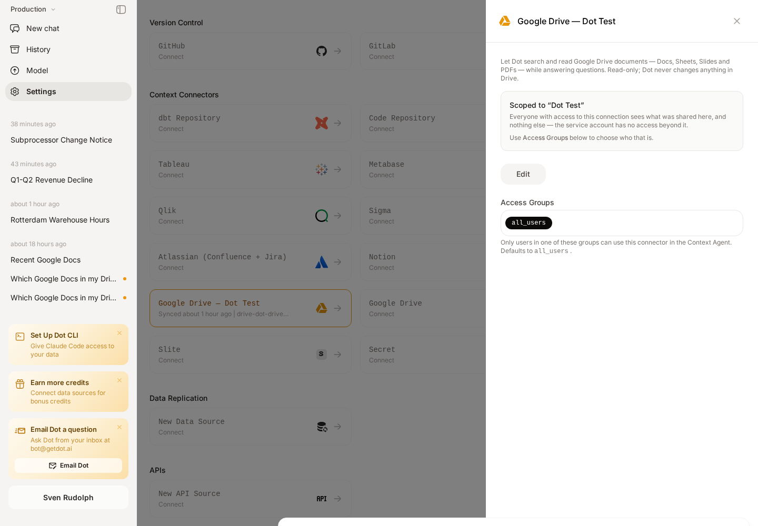Viewport: 758px width, 526px height.
Task: Click the New Data Source database icon
Action: 322,427
